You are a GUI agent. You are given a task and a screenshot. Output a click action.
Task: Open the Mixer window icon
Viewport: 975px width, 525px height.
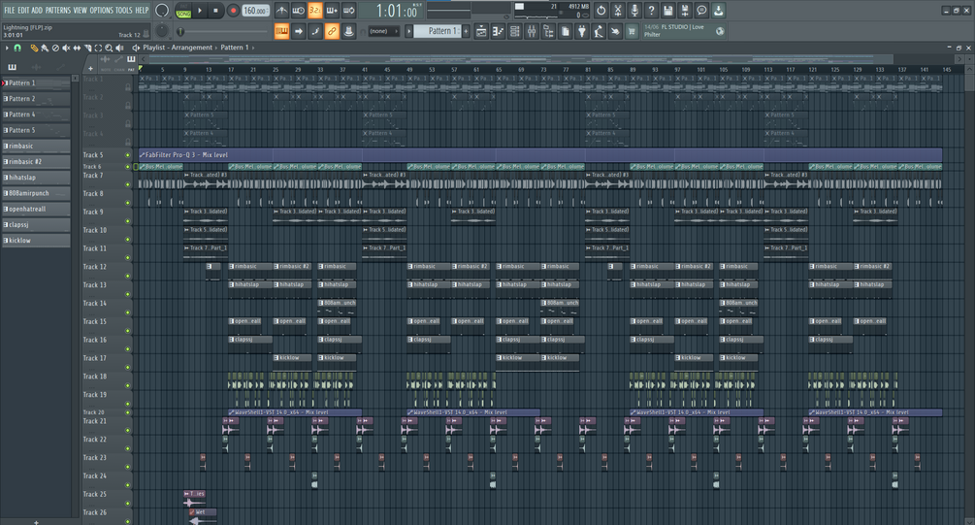click(532, 31)
